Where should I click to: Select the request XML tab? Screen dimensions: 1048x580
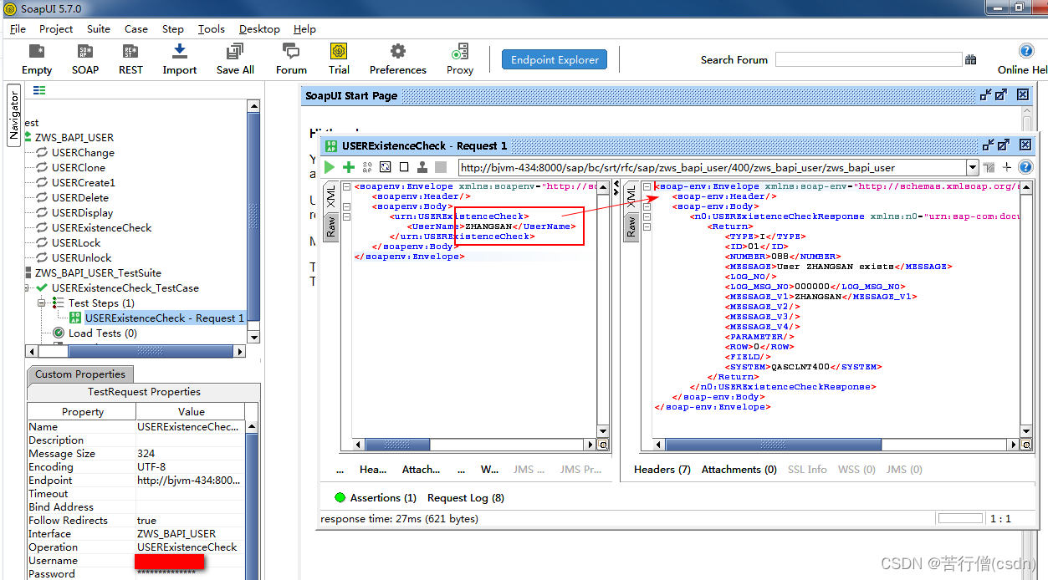[x=331, y=197]
